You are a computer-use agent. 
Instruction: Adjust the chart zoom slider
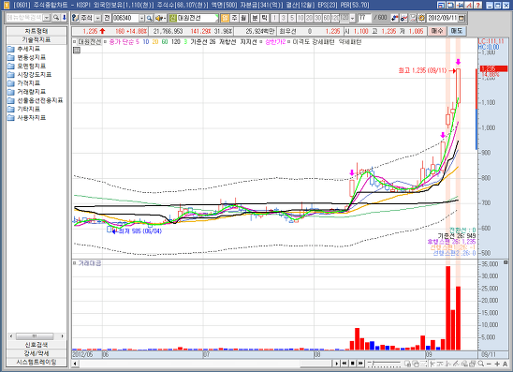pos(384,364)
